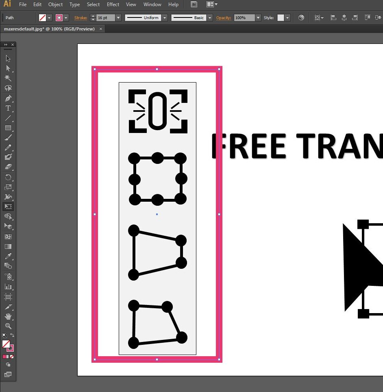383x392 pixels.
Task: Open the Help menu
Action: tap(173, 4)
